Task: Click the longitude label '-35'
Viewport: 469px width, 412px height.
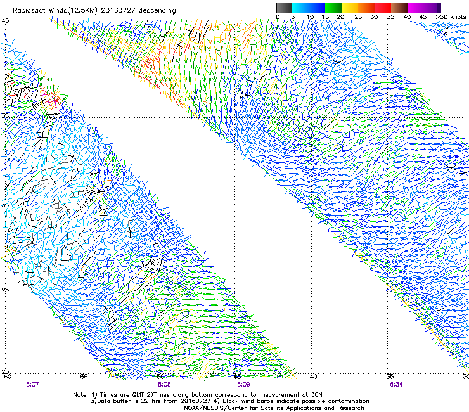Action: click(388, 377)
